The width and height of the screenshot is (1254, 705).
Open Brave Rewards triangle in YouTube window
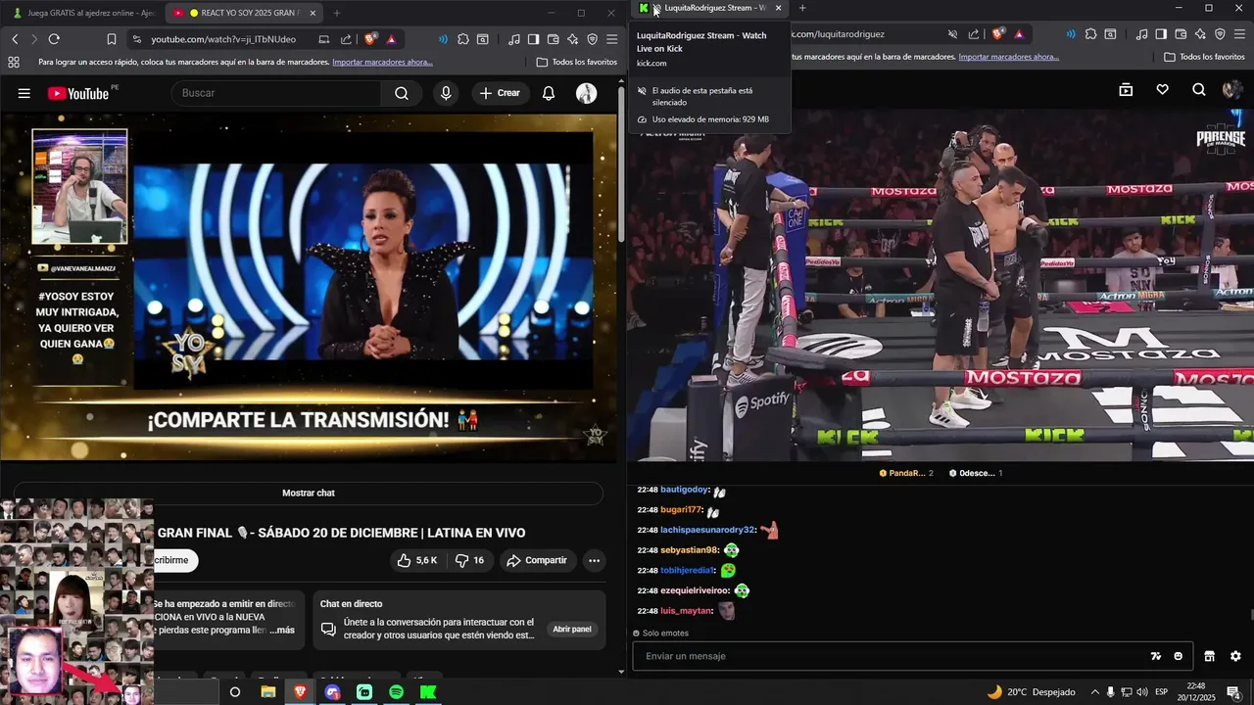pos(391,39)
